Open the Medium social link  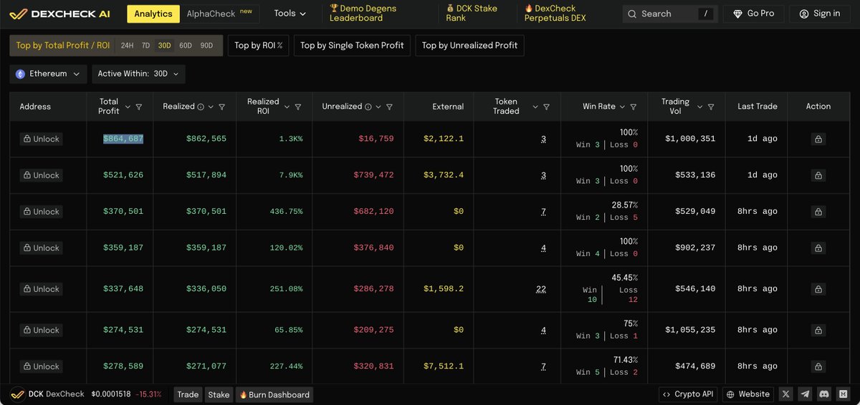(x=844, y=394)
